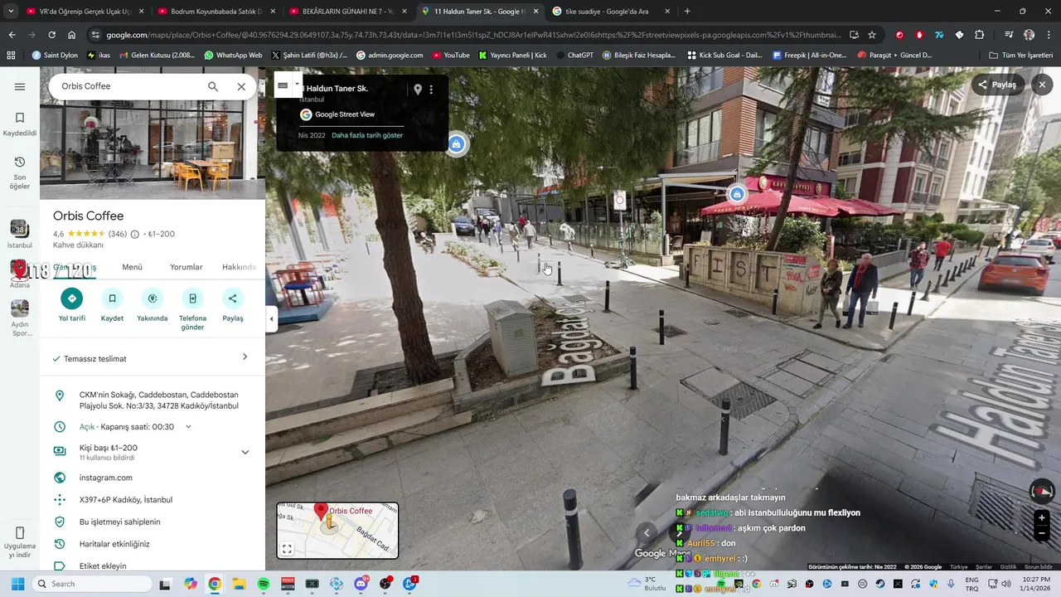Open WhatsApp Web bookmark

(x=232, y=56)
